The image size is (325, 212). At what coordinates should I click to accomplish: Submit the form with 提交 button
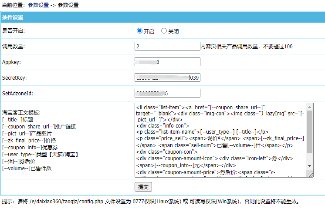143,187
